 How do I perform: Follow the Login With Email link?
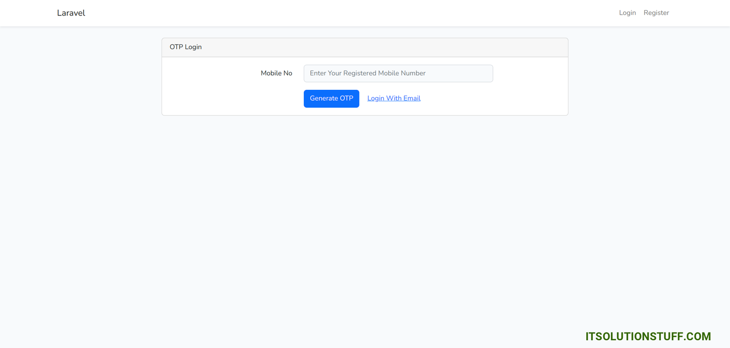[x=394, y=98]
